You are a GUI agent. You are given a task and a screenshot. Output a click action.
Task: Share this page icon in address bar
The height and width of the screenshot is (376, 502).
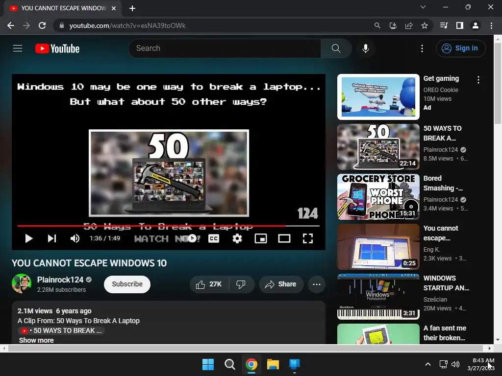[408, 25]
